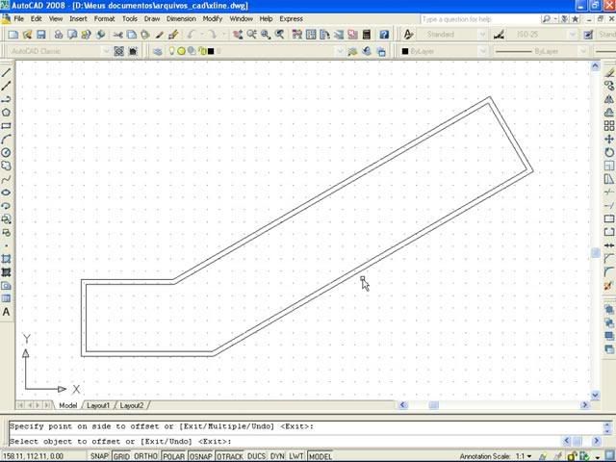This screenshot has height=462, width=616.
Task: Select the Line draw tool
Action: [x=6, y=72]
